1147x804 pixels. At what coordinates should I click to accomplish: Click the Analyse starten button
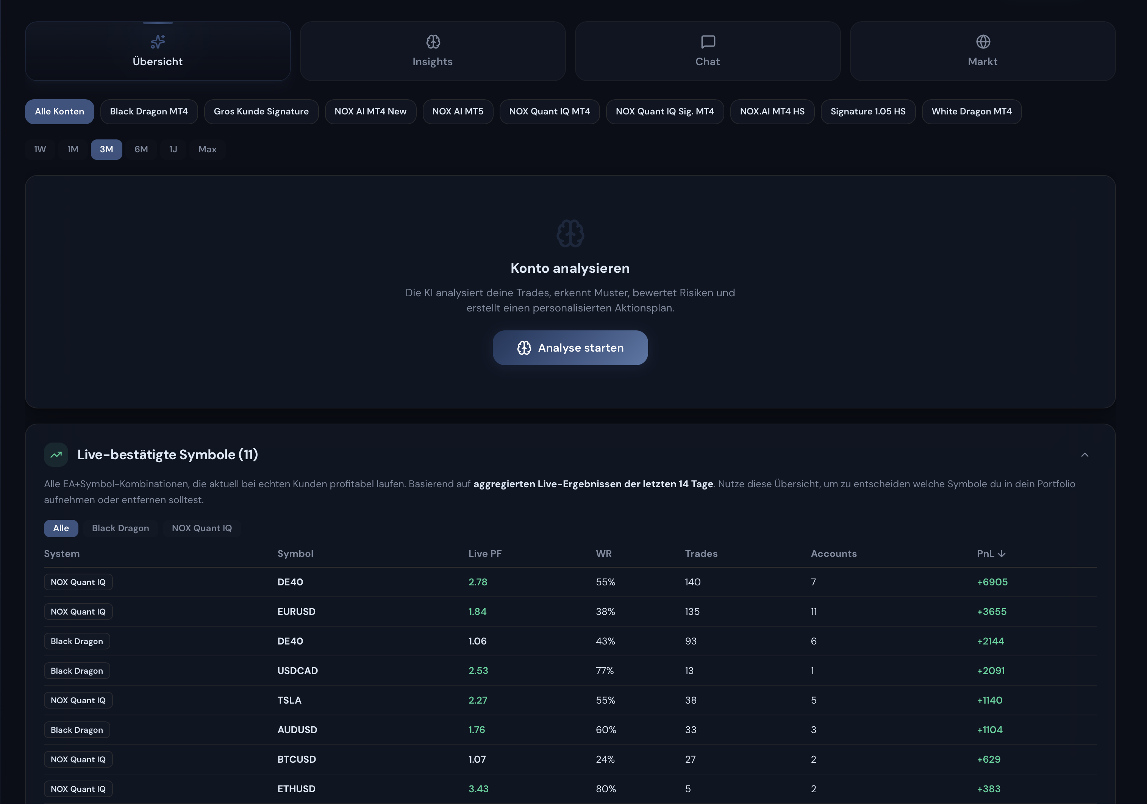click(x=570, y=348)
